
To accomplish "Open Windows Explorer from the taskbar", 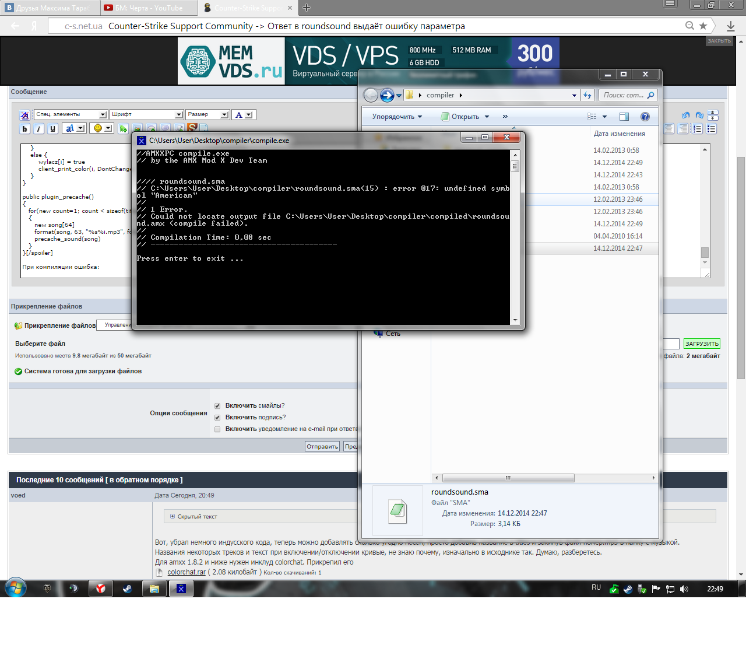I will tap(154, 589).
